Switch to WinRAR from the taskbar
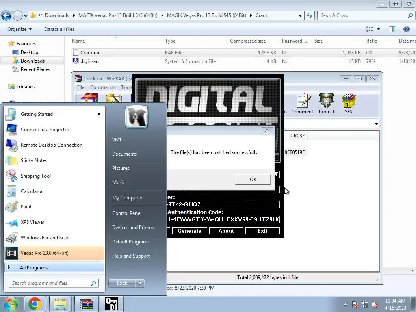416x312 pixels. click(87, 304)
